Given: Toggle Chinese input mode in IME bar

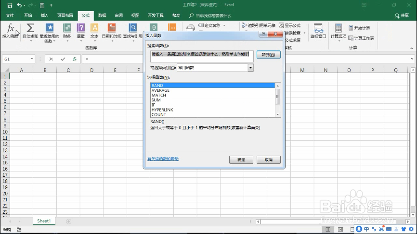Looking at the screenshot, I should coord(366,229).
